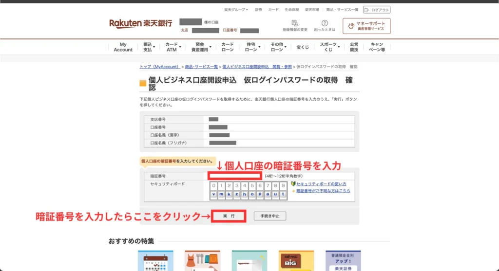The image size is (499, 271).
Task: Click the security board letter key v
Action: (213, 195)
